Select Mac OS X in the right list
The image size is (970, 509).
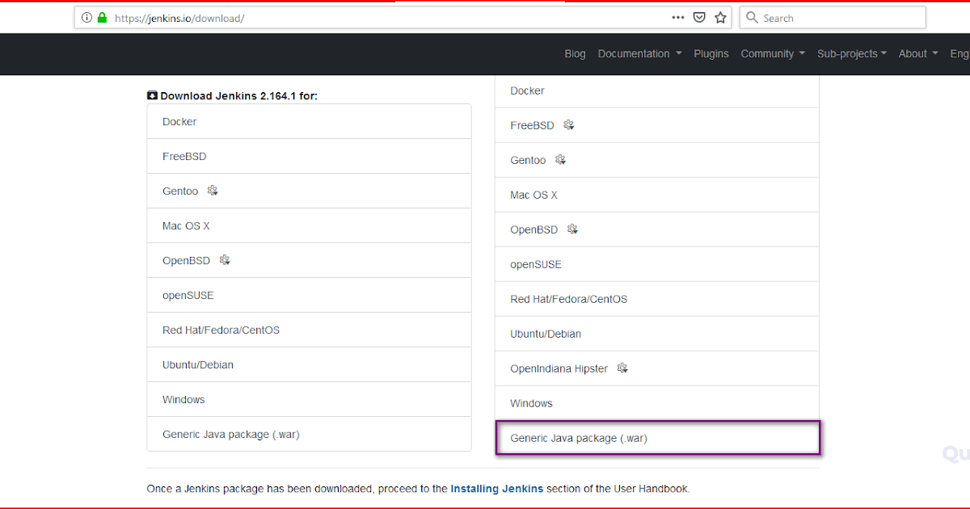tap(533, 195)
